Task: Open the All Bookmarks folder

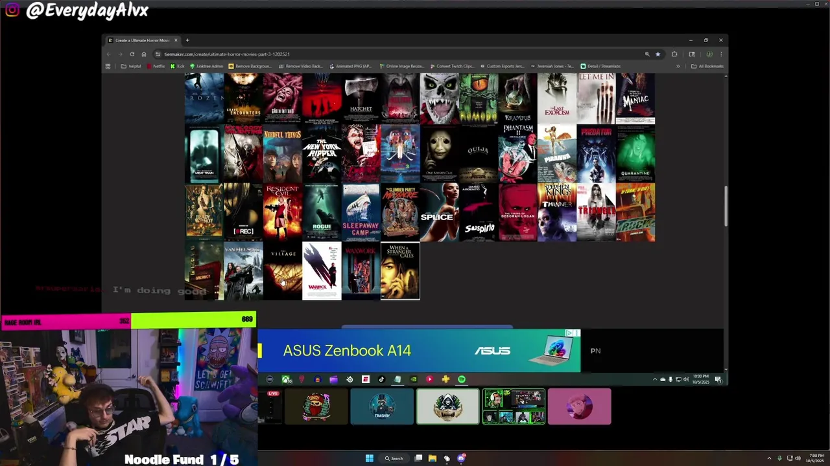Action: click(707, 66)
